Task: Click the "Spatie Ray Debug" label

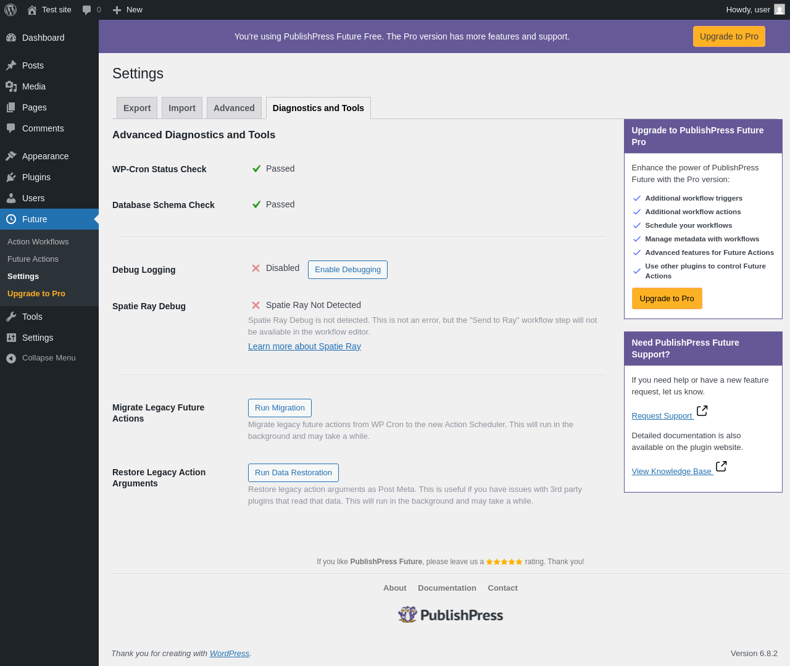Action: tap(149, 306)
